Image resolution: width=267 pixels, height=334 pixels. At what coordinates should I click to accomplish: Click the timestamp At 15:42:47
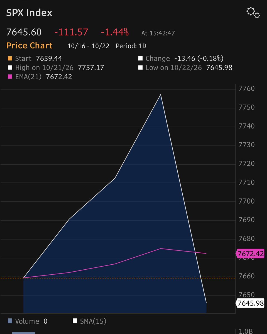[158, 33]
